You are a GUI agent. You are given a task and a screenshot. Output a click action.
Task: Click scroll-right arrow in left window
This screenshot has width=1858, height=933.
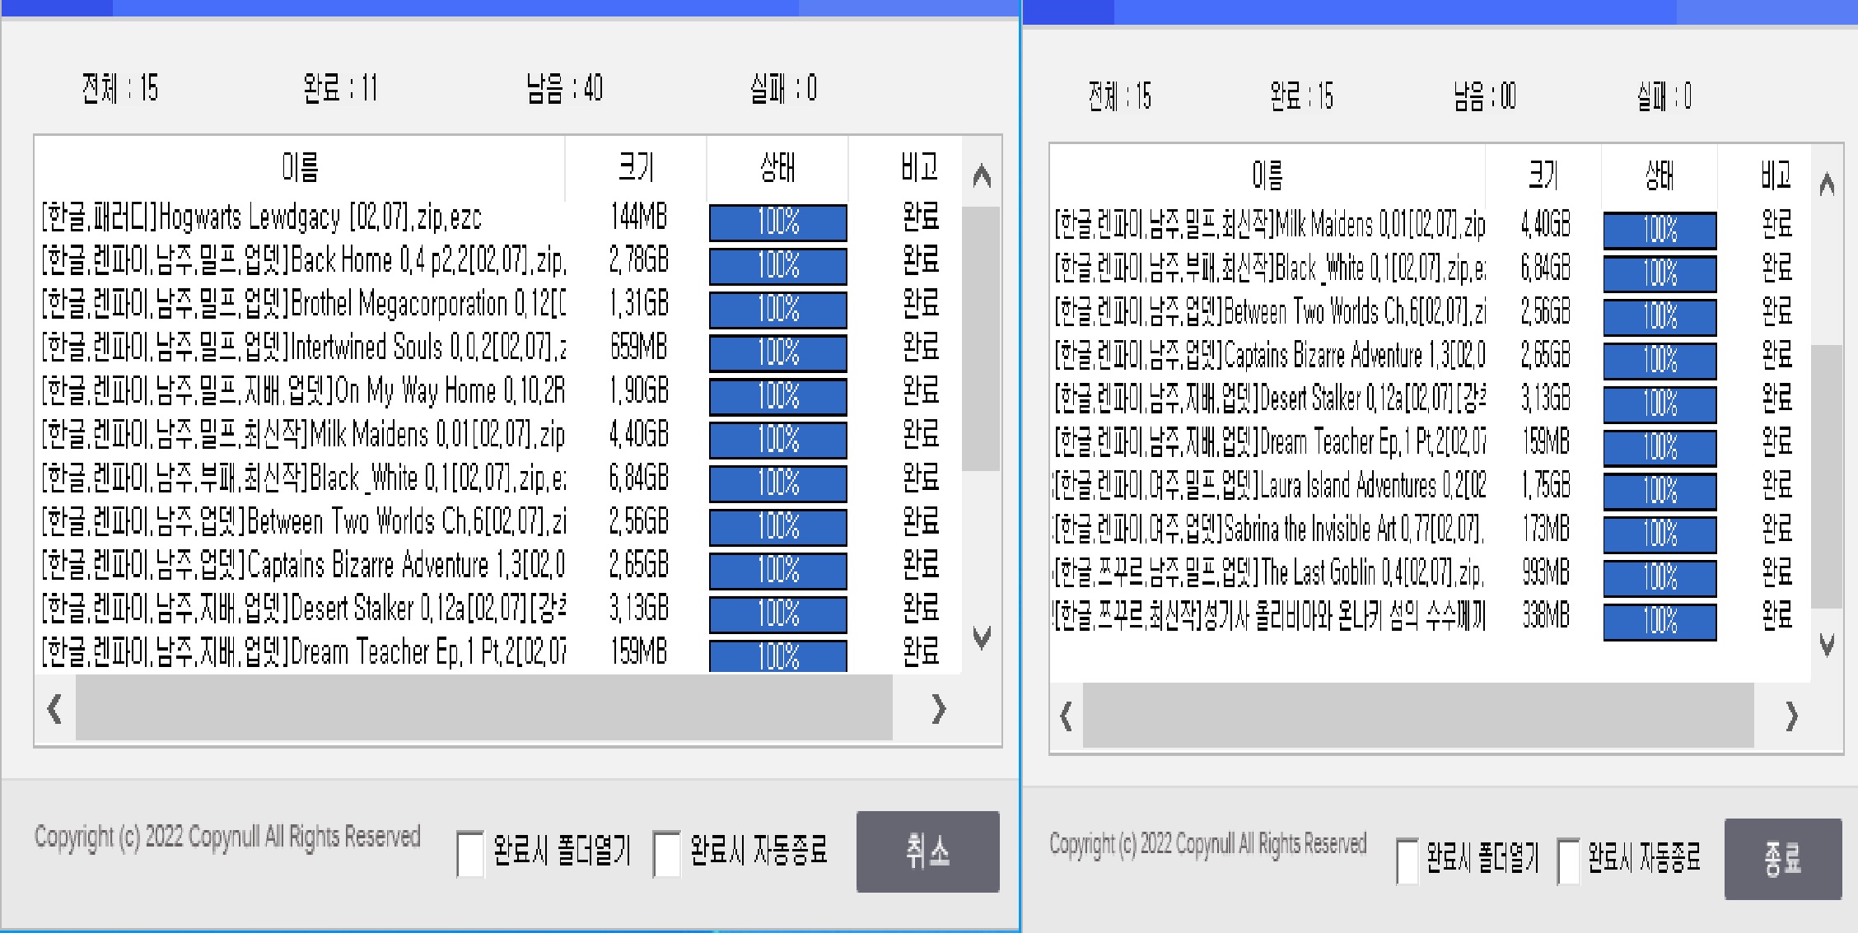[x=938, y=708]
